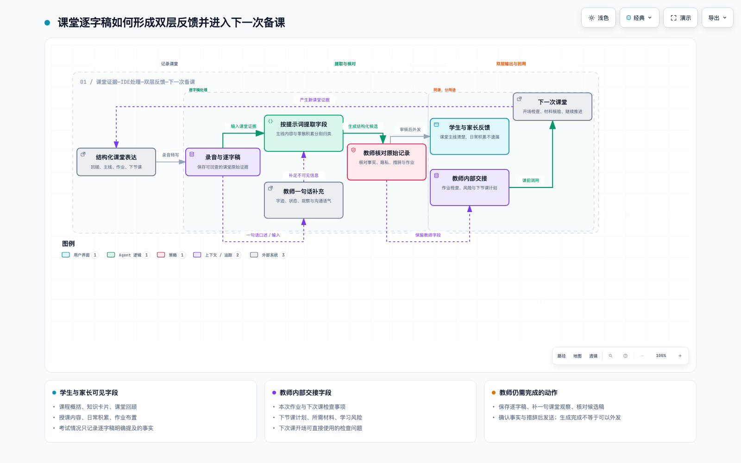Zoom in with the plus button

(x=680, y=356)
